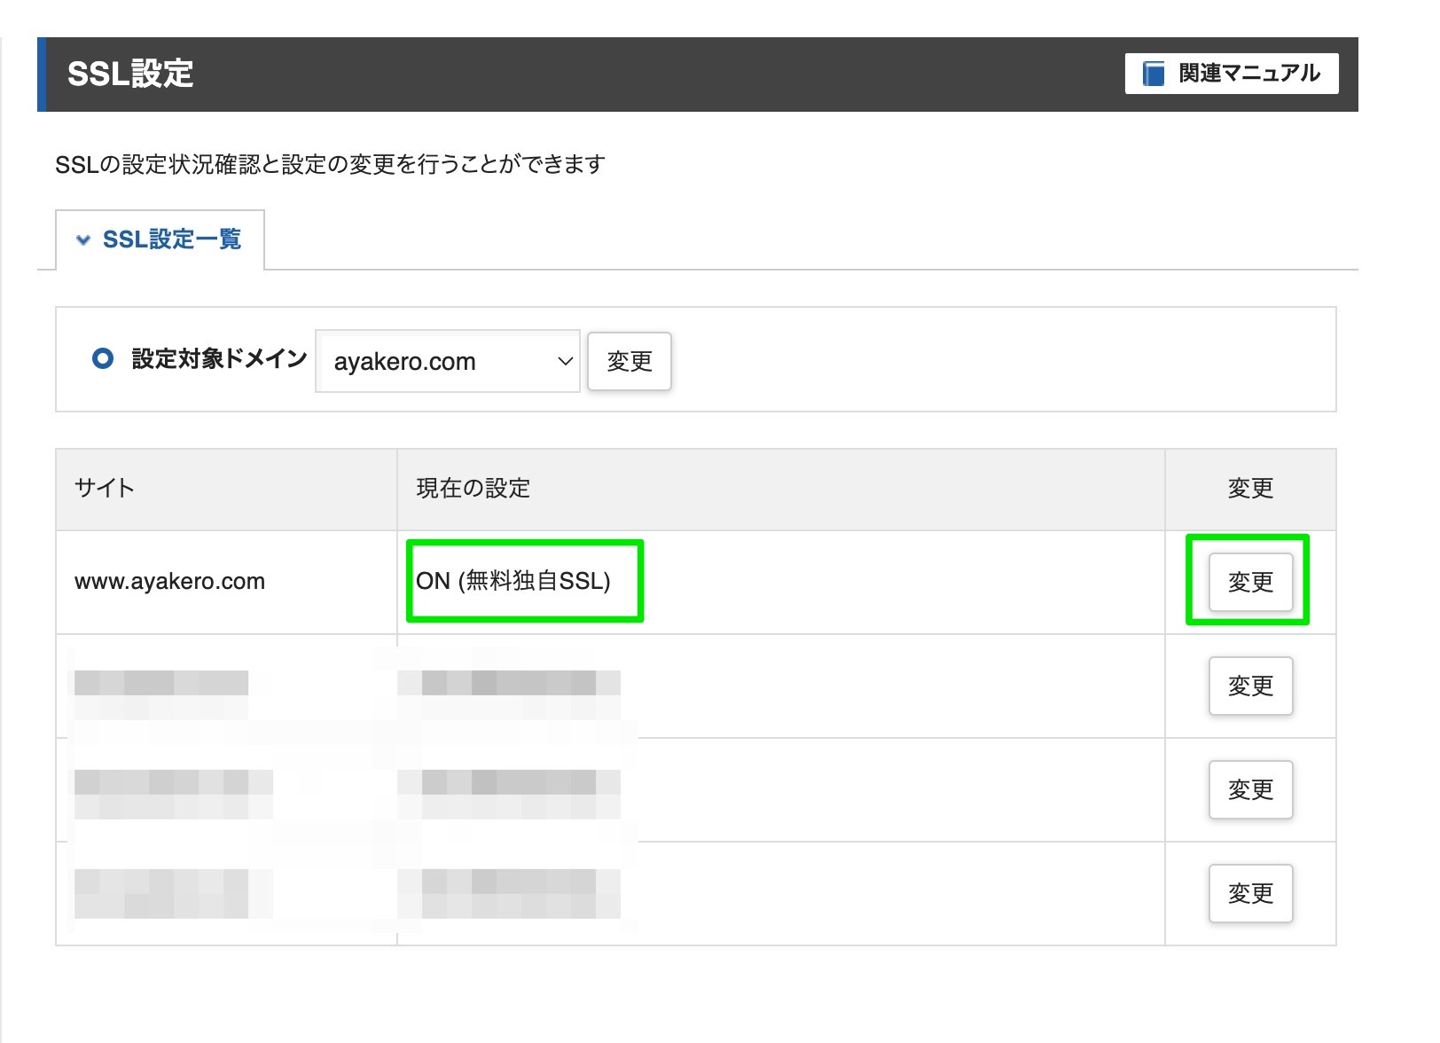Click 変更 button in second table row
This screenshot has height=1043, width=1440.
pyautogui.click(x=1250, y=686)
